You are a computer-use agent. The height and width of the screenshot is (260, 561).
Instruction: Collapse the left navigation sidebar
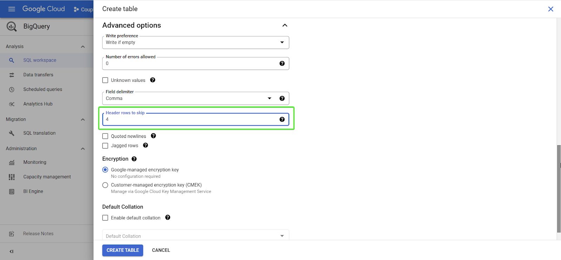[x=12, y=251]
